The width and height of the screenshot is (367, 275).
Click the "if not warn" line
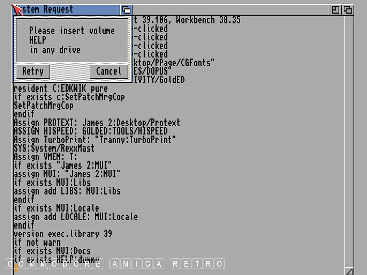37,243
